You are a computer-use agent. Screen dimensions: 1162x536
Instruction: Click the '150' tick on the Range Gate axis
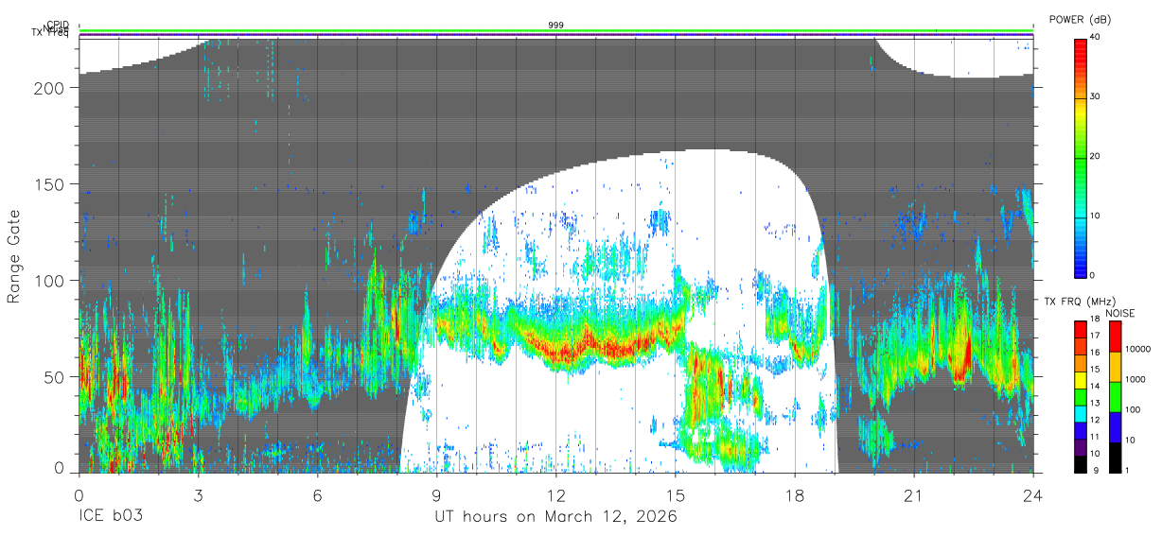tap(50, 184)
